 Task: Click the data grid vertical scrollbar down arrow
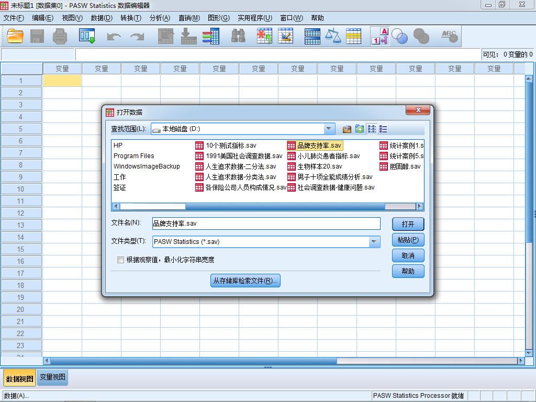pos(529,353)
